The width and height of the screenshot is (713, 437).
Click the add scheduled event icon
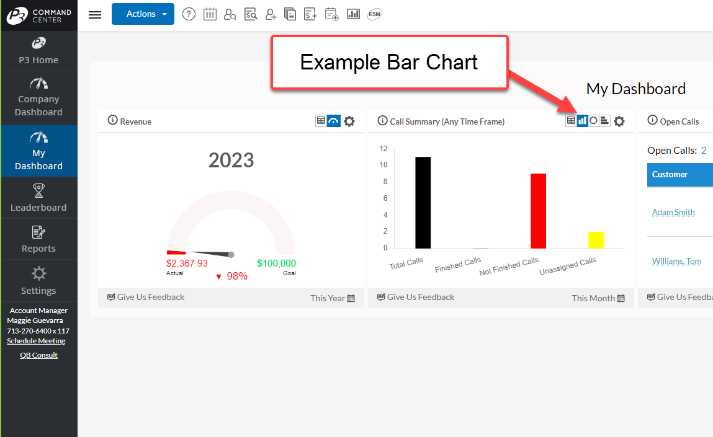click(x=331, y=14)
